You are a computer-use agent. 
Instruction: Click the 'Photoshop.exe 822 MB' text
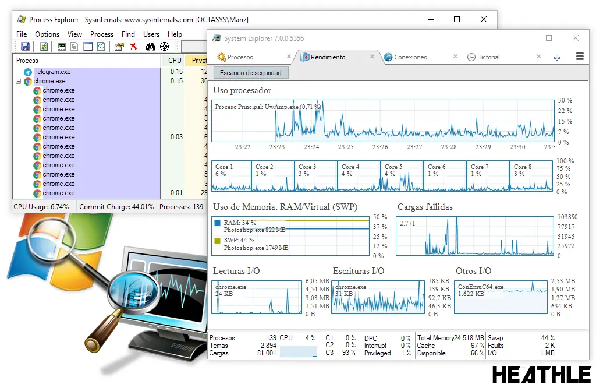[254, 230]
